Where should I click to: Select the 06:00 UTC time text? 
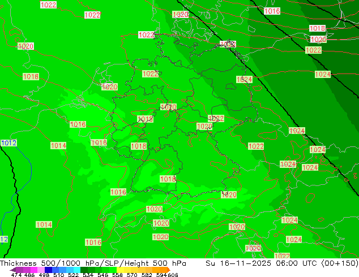click(x=296, y=263)
